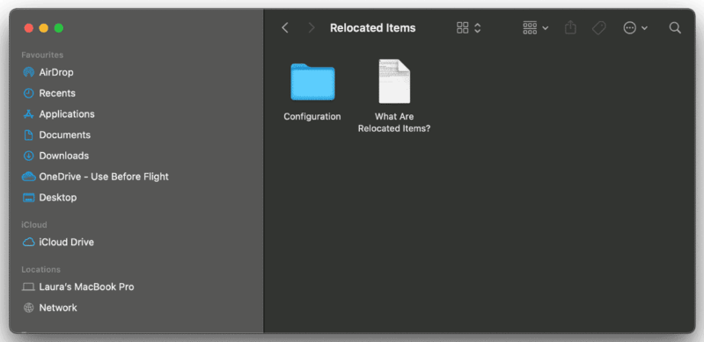
Task: Click the Favourites section header
Action: (42, 55)
